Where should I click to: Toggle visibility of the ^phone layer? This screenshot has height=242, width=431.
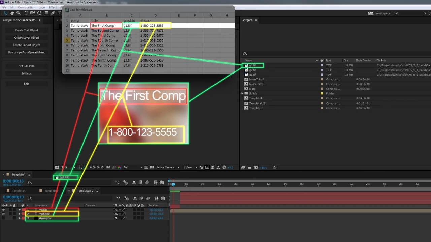[3, 214]
